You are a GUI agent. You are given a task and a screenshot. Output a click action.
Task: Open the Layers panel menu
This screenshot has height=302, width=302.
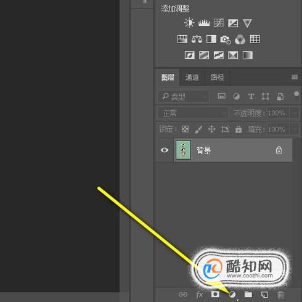tap(295, 77)
